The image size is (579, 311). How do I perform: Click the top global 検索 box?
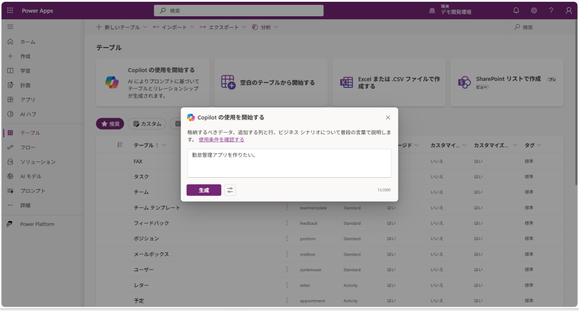239,11
